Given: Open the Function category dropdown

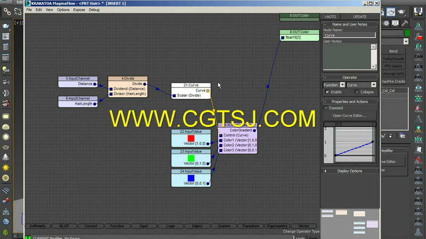Looking at the screenshot, I should tap(342, 85).
